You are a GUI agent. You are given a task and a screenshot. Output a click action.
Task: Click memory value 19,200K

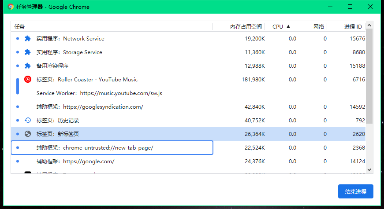[x=255, y=39]
